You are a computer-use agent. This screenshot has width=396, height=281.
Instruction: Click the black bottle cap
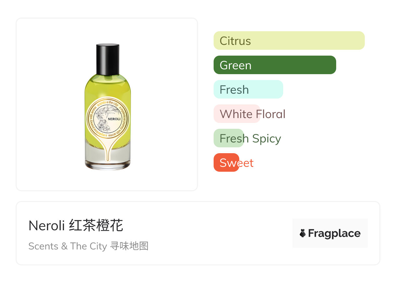[x=108, y=59]
